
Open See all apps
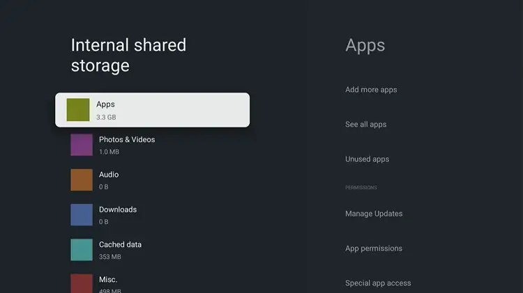(x=365, y=125)
